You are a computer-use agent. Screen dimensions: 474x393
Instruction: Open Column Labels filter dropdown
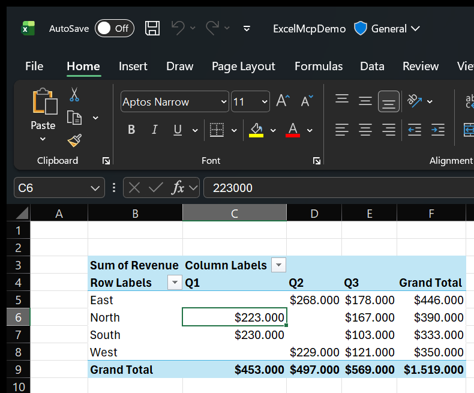tap(278, 265)
